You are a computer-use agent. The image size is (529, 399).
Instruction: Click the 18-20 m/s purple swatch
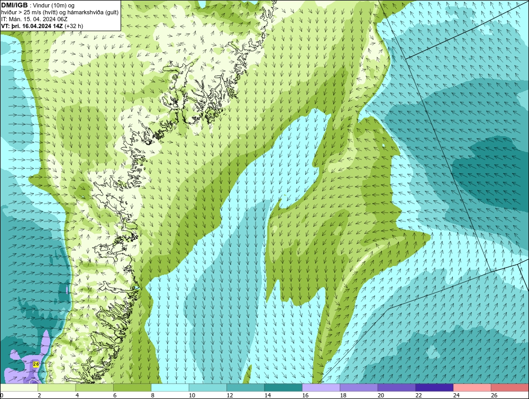click(359, 387)
